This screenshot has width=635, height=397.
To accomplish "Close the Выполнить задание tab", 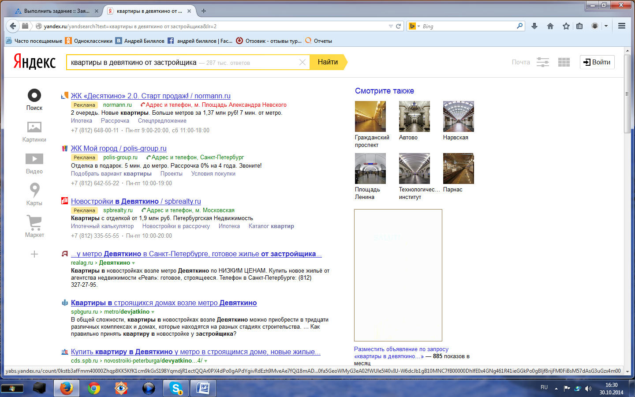I will 97,11.
